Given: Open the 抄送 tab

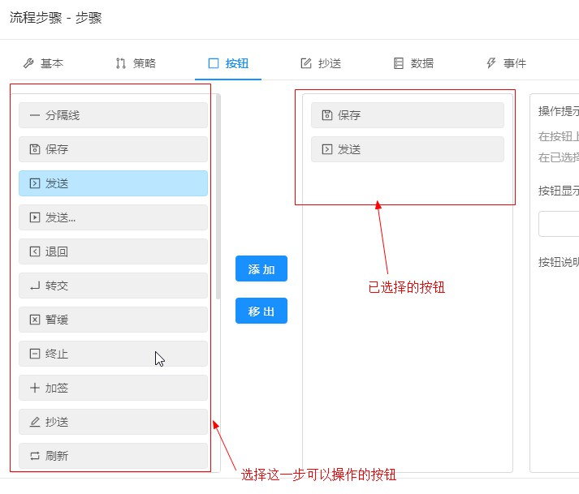Looking at the screenshot, I should (321, 63).
